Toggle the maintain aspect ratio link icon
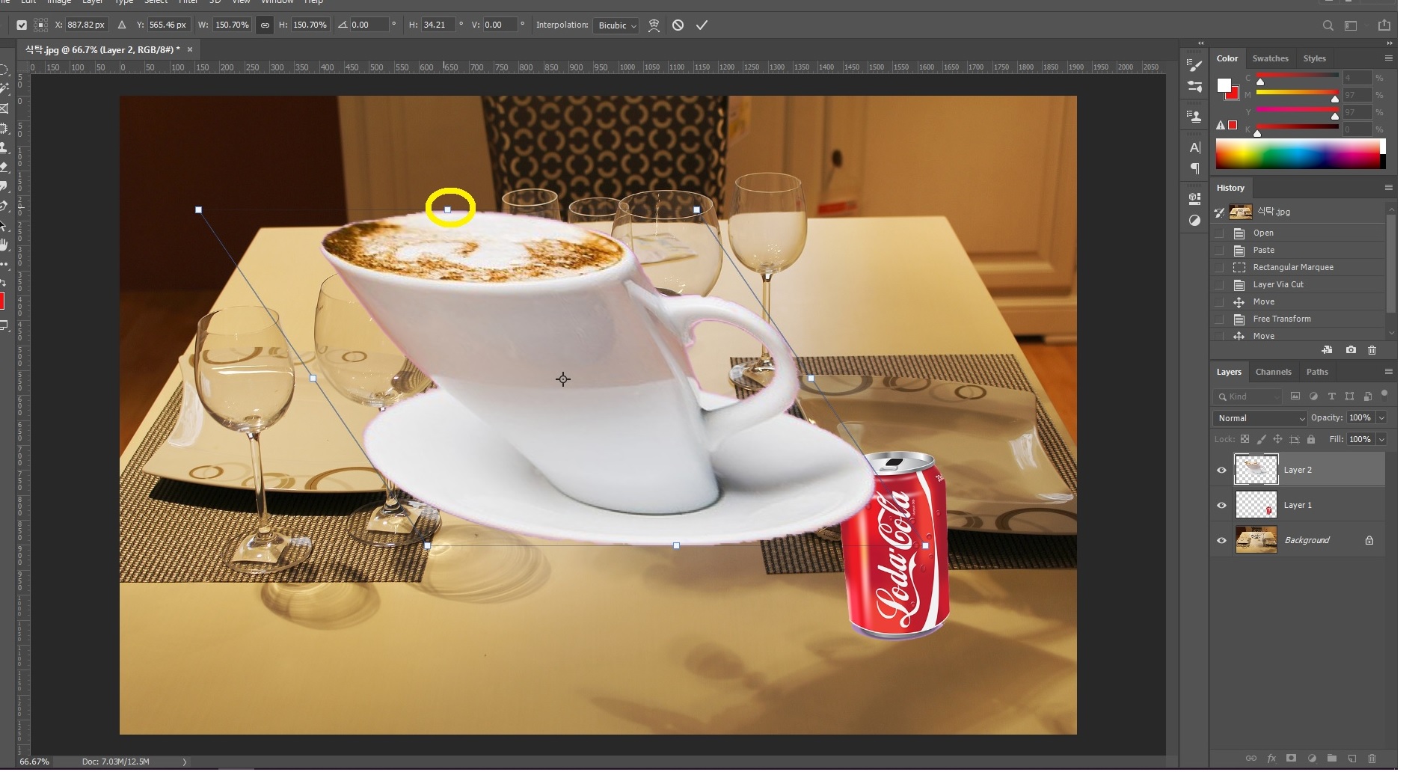1427x772 pixels. 265,25
